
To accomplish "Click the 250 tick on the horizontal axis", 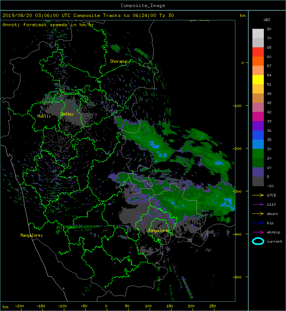I will click(x=212, y=306).
